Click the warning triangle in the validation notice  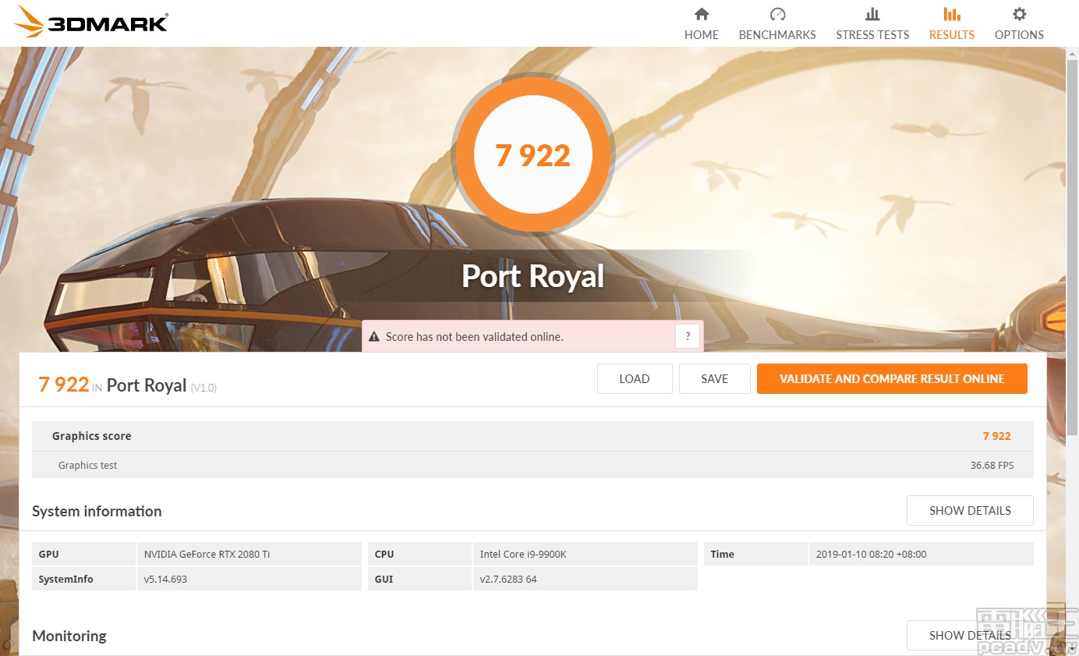click(x=375, y=336)
